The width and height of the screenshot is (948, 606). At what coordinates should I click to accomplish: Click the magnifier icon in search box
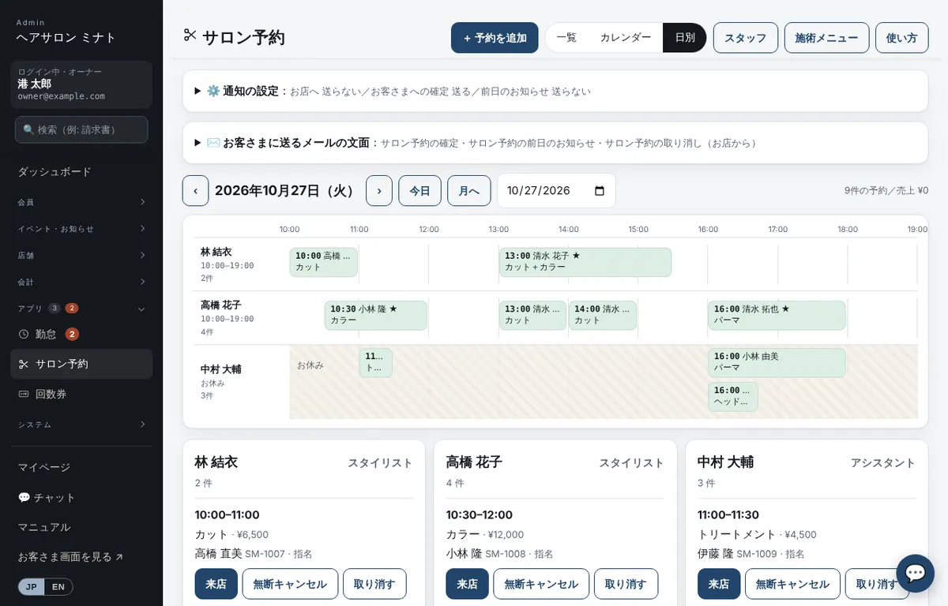28,129
